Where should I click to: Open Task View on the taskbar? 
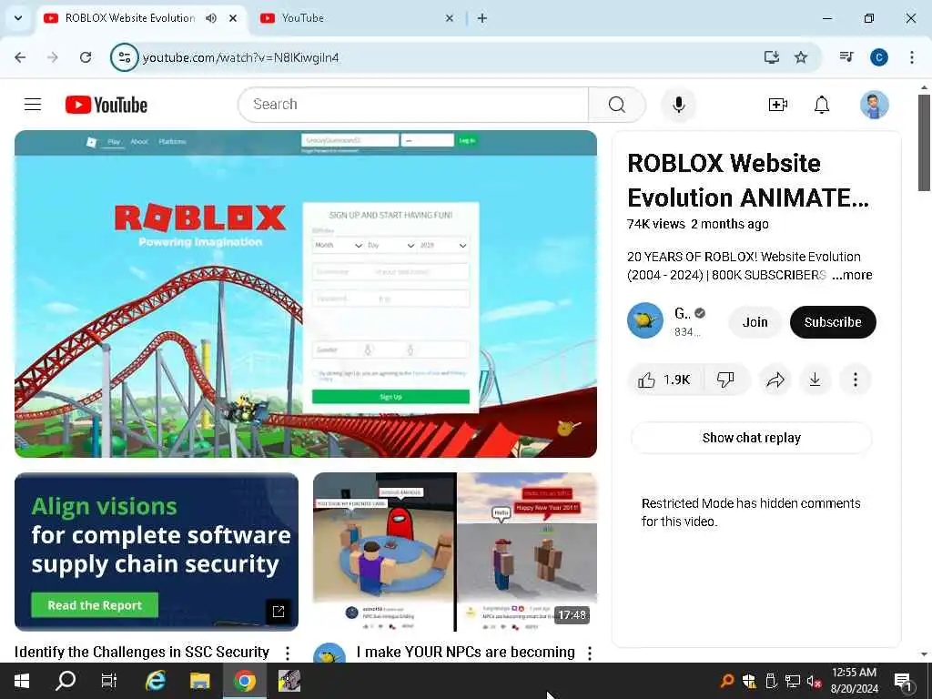point(109,681)
